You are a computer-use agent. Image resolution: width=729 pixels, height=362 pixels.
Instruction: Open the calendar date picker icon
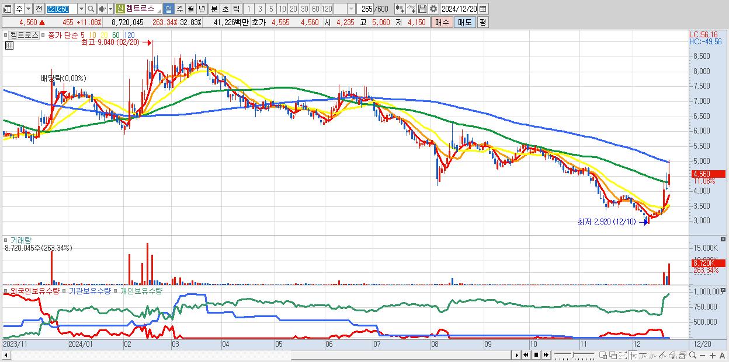pyautogui.click(x=482, y=9)
